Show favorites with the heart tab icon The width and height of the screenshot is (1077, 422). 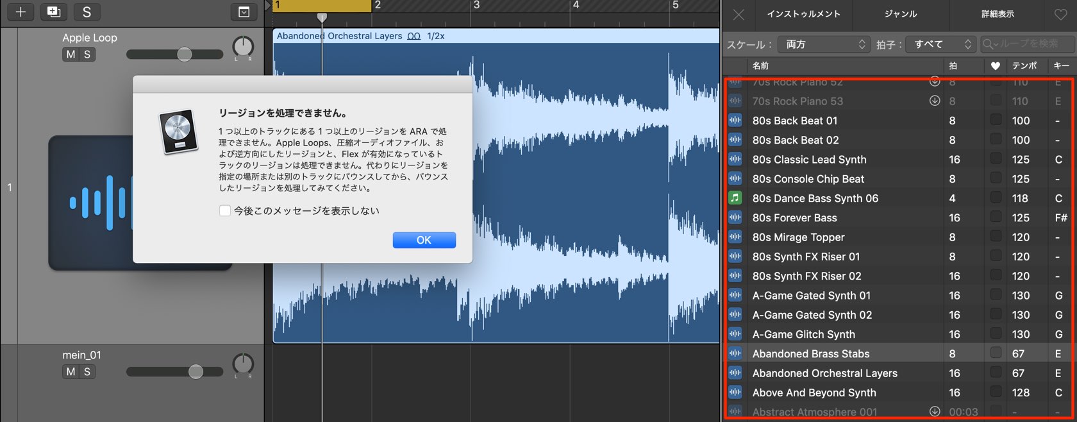[x=1061, y=14]
